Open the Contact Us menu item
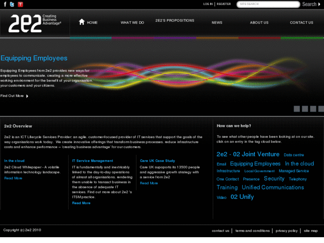 [301, 23]
